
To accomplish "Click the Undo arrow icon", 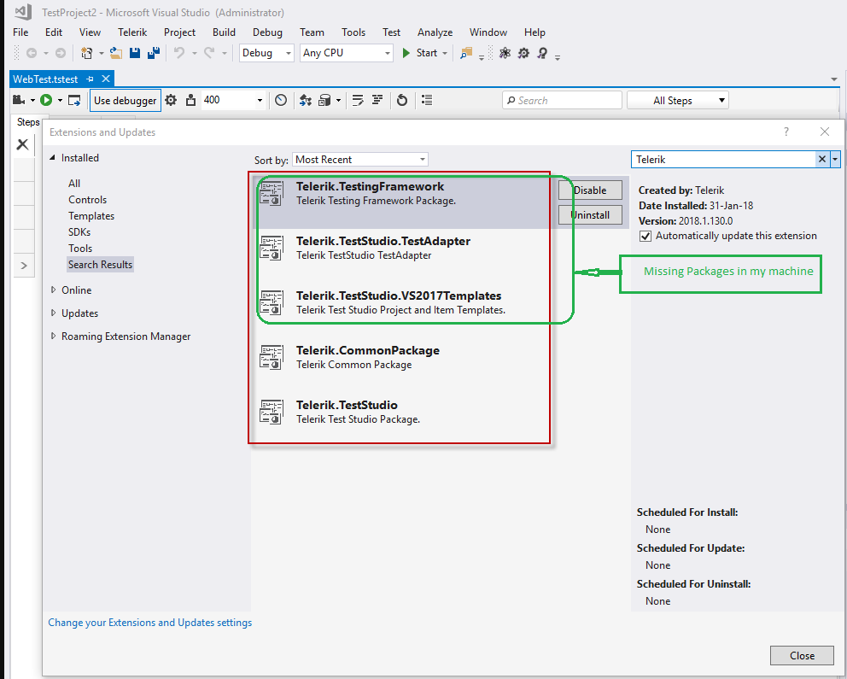I will pyautogui.click(x=179, y=53).
